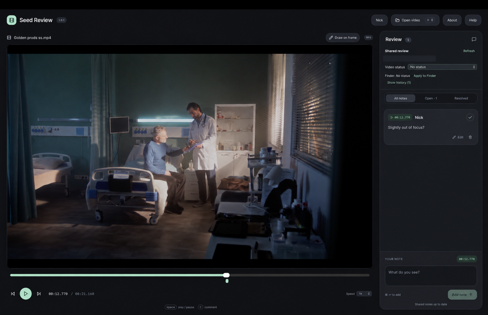Click the note marker below the timeline
Viewport: 488px width, 315px height.
click(x=227, y=281)
